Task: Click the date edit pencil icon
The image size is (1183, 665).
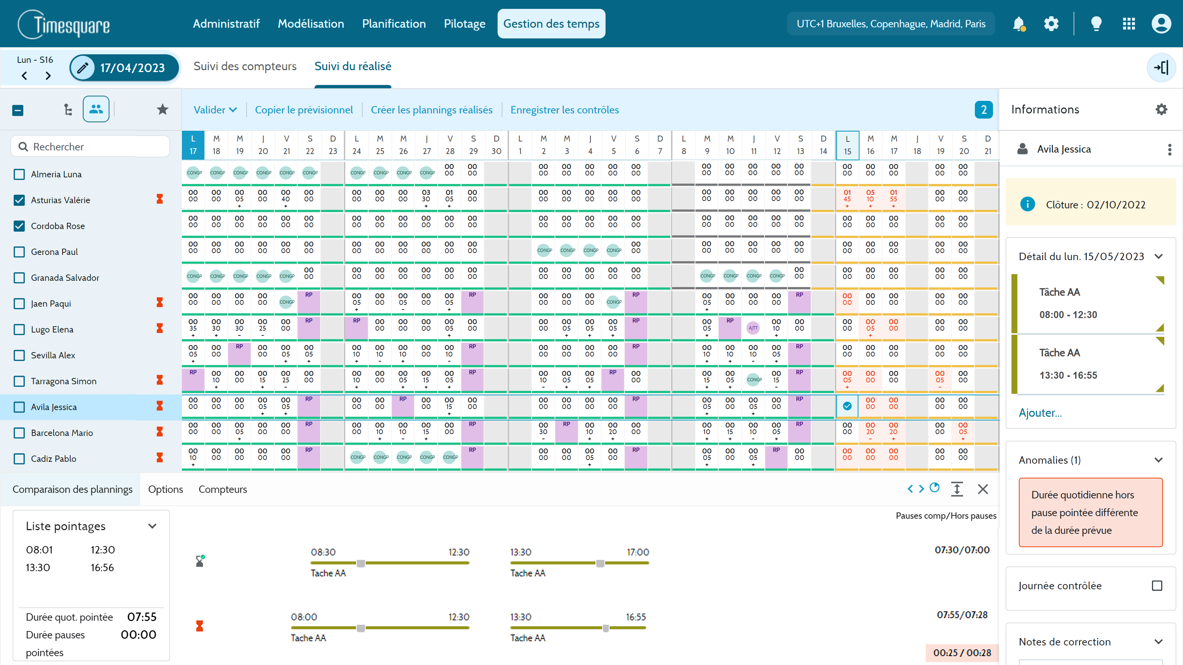Action: coord(83,68)
